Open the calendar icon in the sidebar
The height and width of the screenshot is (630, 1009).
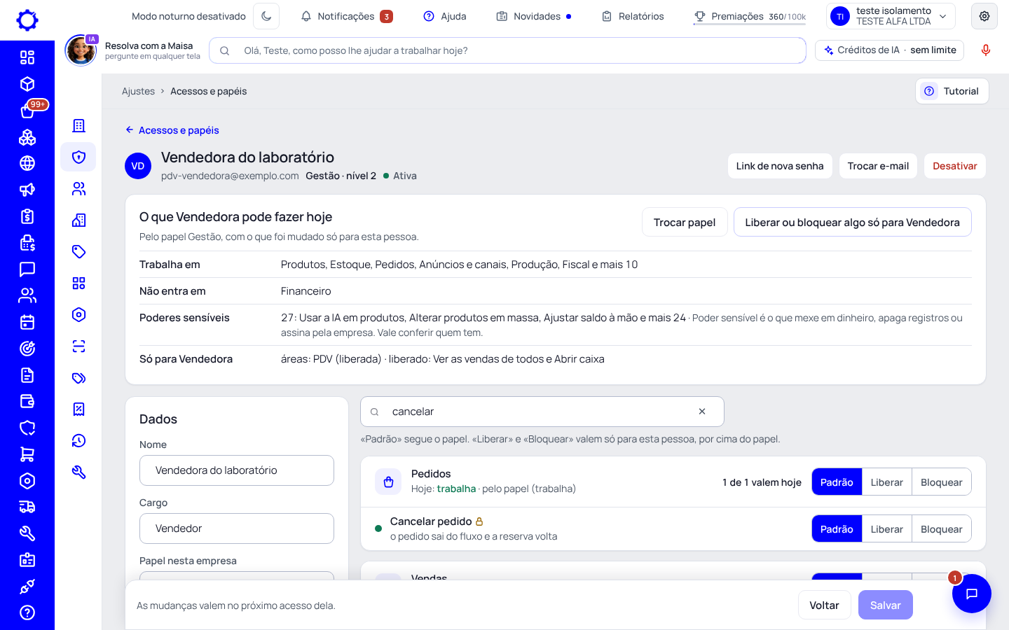27,322
